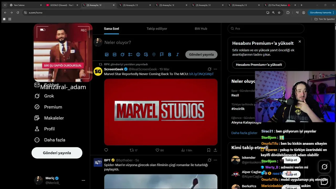The image size is (336, 189).
Task: Like the ScreenGeek Marvel post
Action: pos(160,150)
